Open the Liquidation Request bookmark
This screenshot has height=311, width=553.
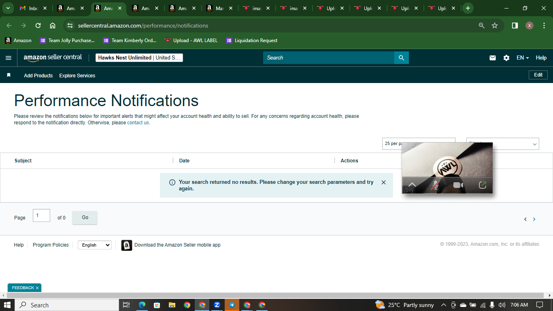[252, 40]
